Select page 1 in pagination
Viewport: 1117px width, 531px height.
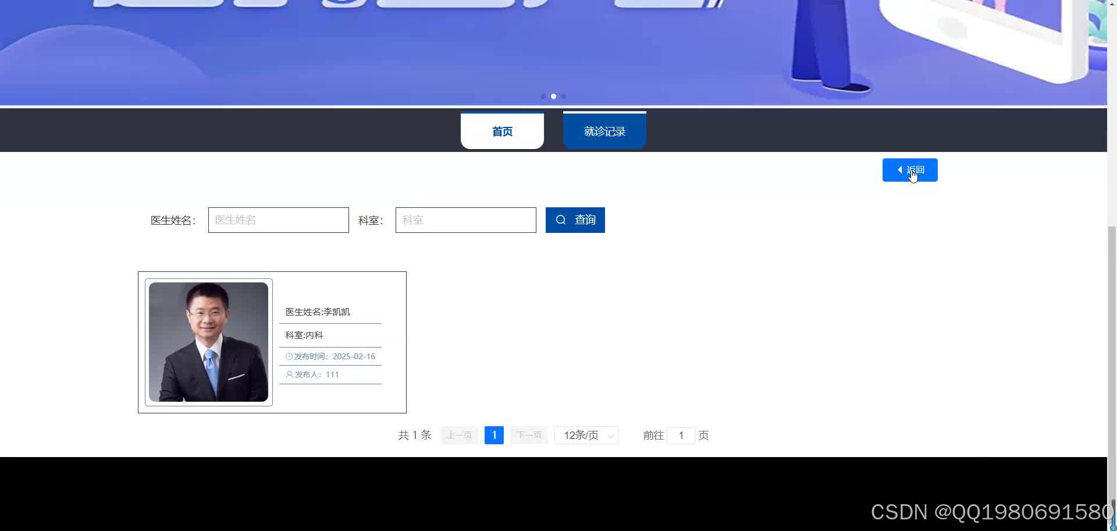click(493, 435)
